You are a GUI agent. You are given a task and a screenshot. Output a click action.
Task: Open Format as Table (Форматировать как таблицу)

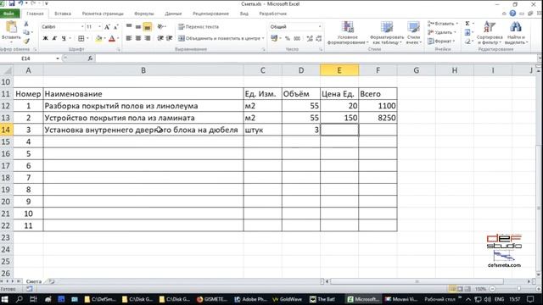pos(387,32)
